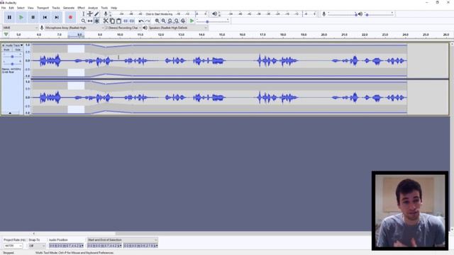Click the Copy icon
Screen dimensions: 454x255
pos(112,21)
